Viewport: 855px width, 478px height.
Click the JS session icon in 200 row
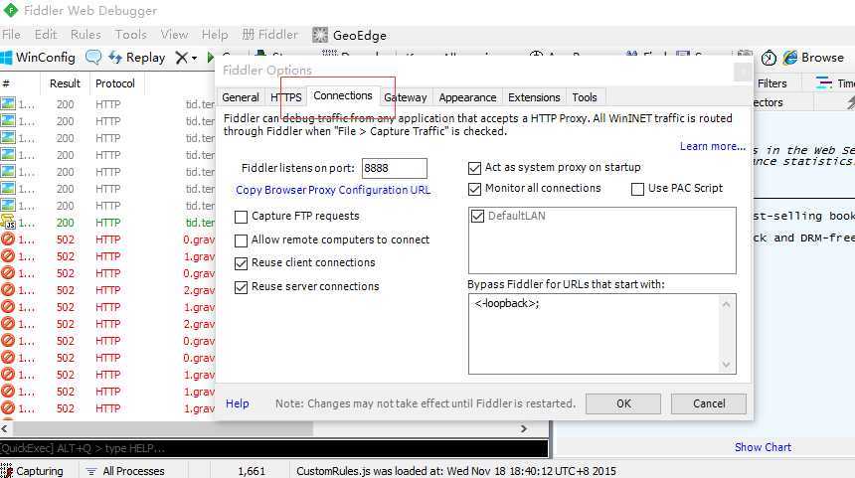coord(8,223)
